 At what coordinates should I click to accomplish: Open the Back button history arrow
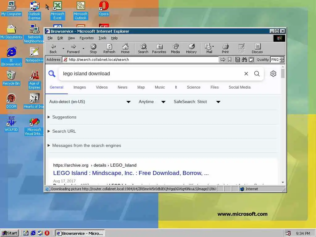(x=63, y=48)
